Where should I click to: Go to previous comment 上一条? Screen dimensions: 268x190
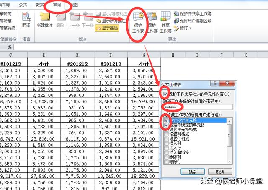pos(74,20)
